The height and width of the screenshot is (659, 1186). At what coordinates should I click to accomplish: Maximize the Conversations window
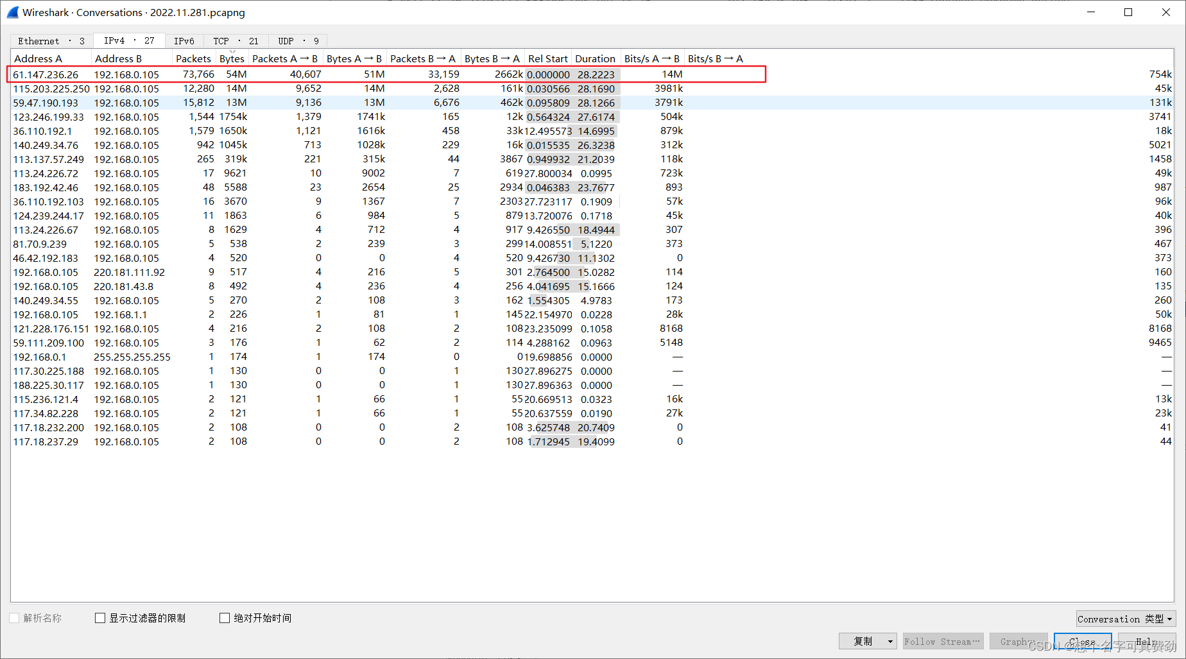tap(1128, 12)
